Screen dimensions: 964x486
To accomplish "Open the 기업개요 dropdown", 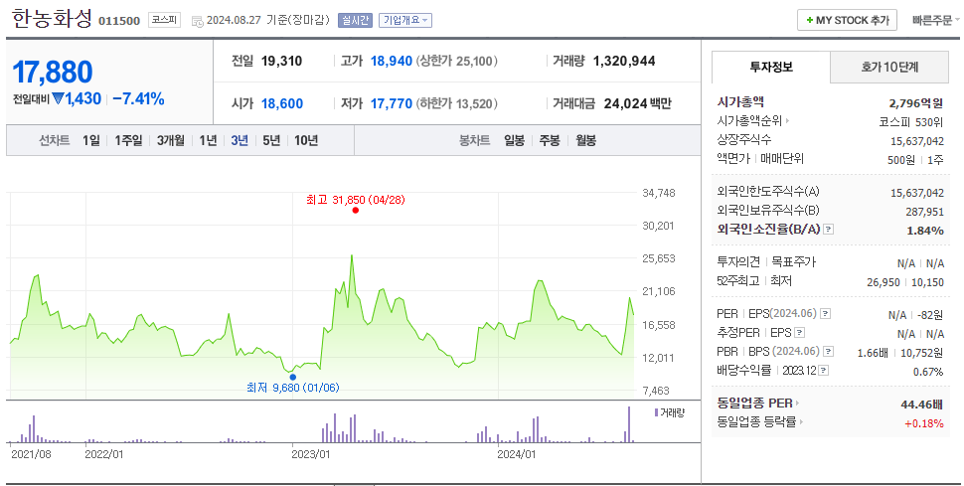I will [405, 20].
